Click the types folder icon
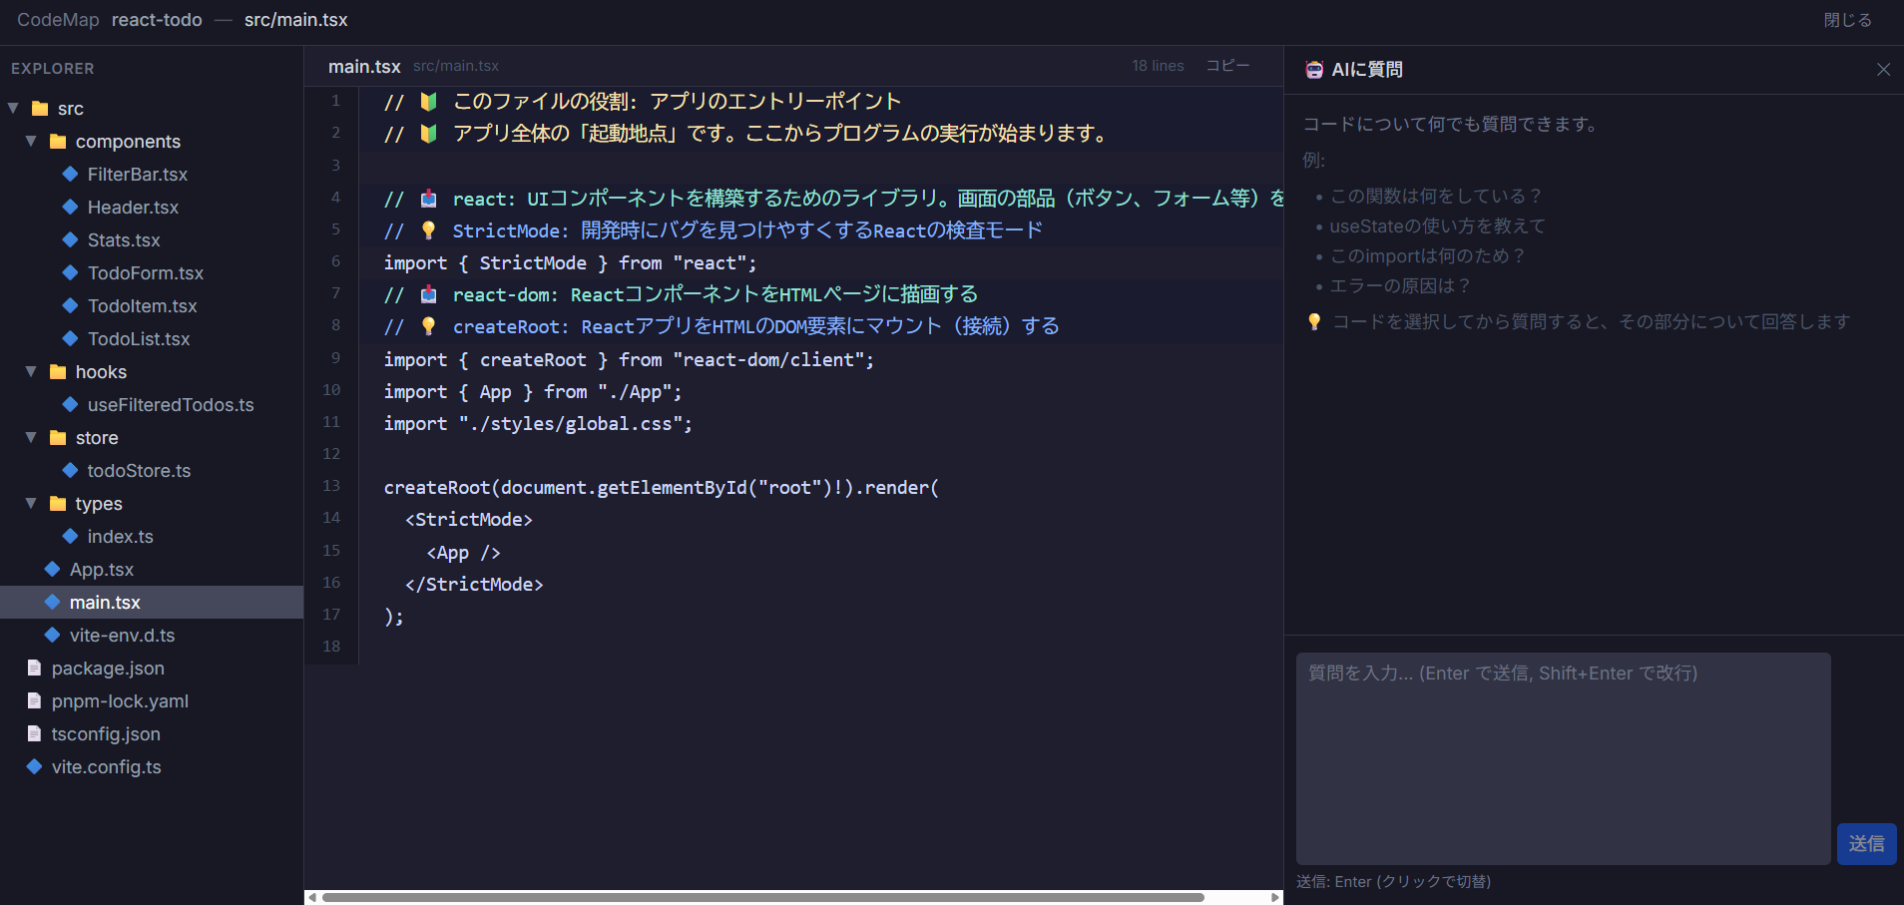 tap(58, 503)
